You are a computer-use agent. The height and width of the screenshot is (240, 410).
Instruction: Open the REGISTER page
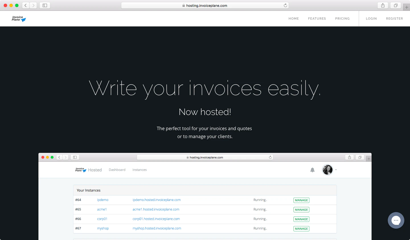394,19
